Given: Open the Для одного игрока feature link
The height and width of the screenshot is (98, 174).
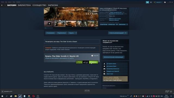Looking at the screenshot, I should (111, 64).
